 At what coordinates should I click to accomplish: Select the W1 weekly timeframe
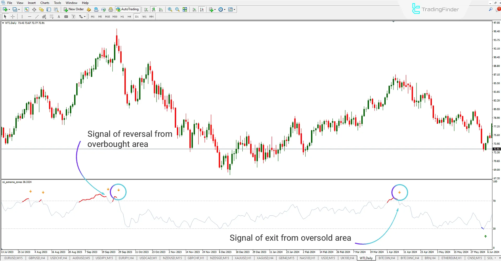[145, 16]
